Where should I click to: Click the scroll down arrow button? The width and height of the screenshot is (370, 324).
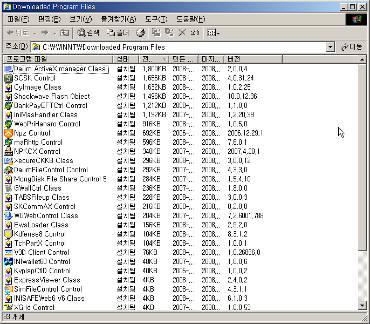pyautogui.click(x=362, y=306)
